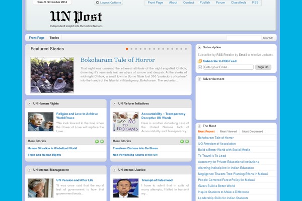Switch to the Most Discussed tab

pos(253,132)
